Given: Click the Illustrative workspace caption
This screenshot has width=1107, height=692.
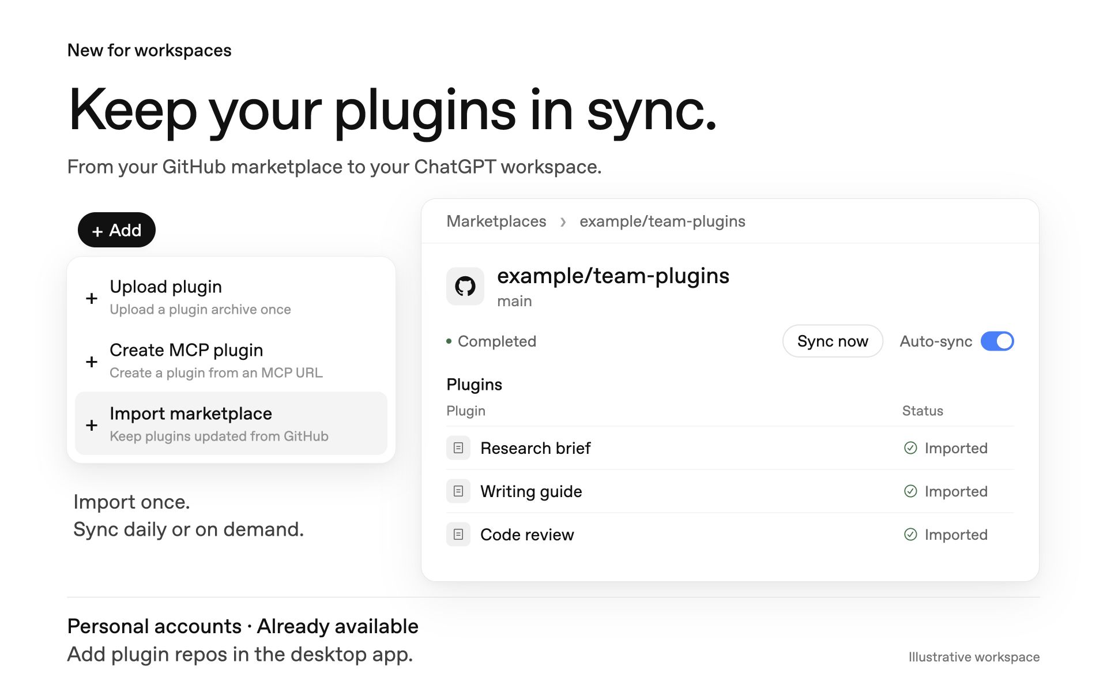Looking at the screenshot, I should 974,657.
